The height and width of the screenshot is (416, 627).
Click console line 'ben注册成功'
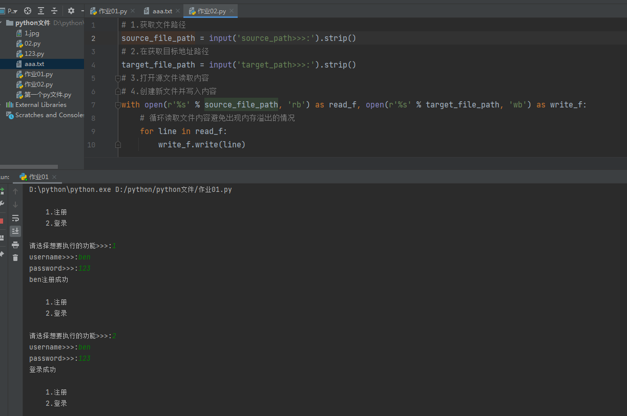49,280
